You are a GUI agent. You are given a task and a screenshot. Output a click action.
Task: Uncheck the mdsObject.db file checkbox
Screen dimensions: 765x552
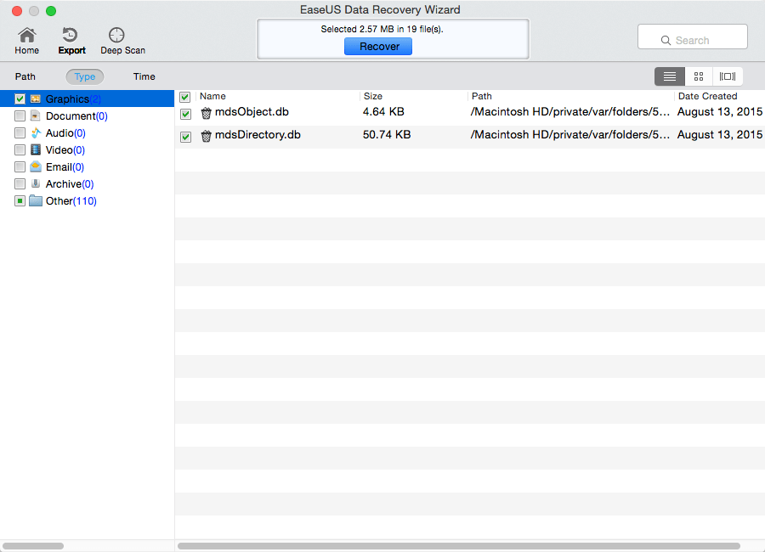tap(185, 114)
